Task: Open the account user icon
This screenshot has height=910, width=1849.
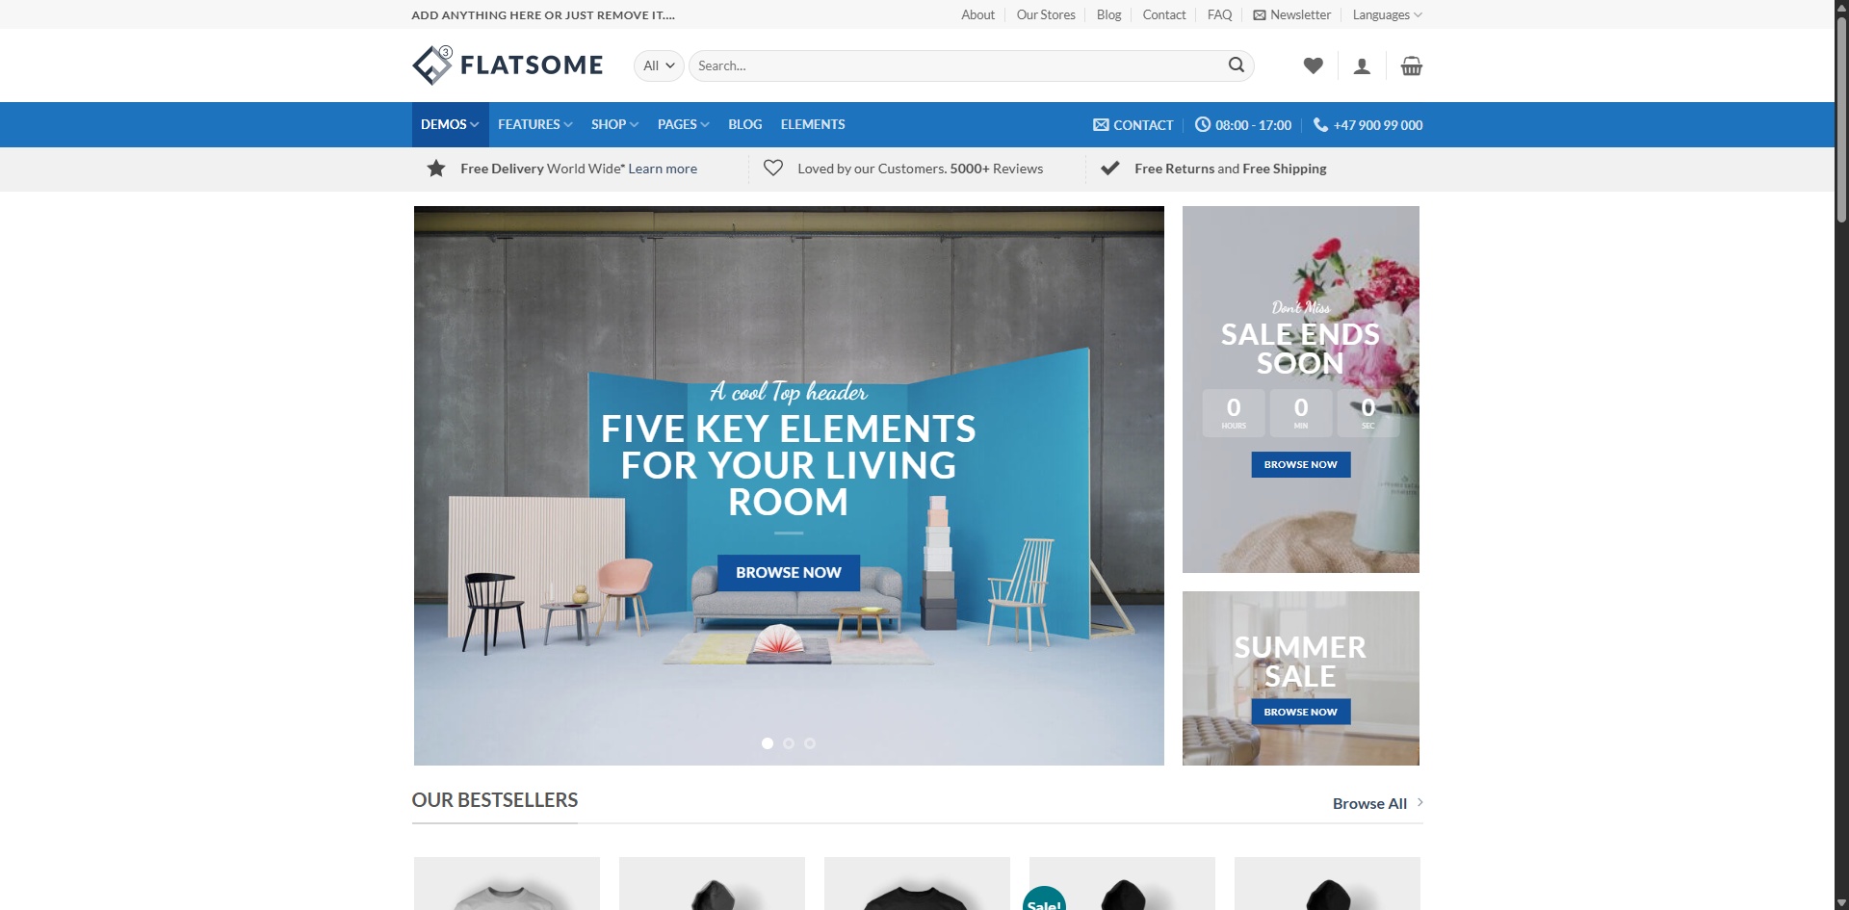Action: coord(1362,65)
